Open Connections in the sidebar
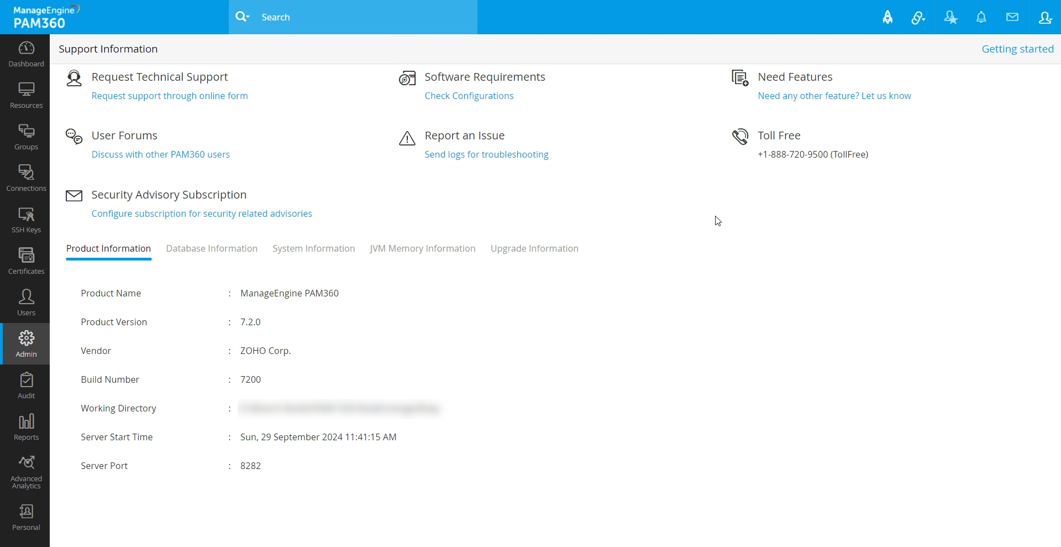This screenshot has width=1061, height=547. (26, 179)
